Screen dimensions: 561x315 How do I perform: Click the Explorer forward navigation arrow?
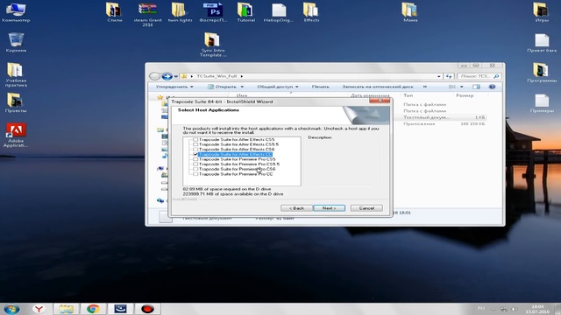tap(167, 76)
